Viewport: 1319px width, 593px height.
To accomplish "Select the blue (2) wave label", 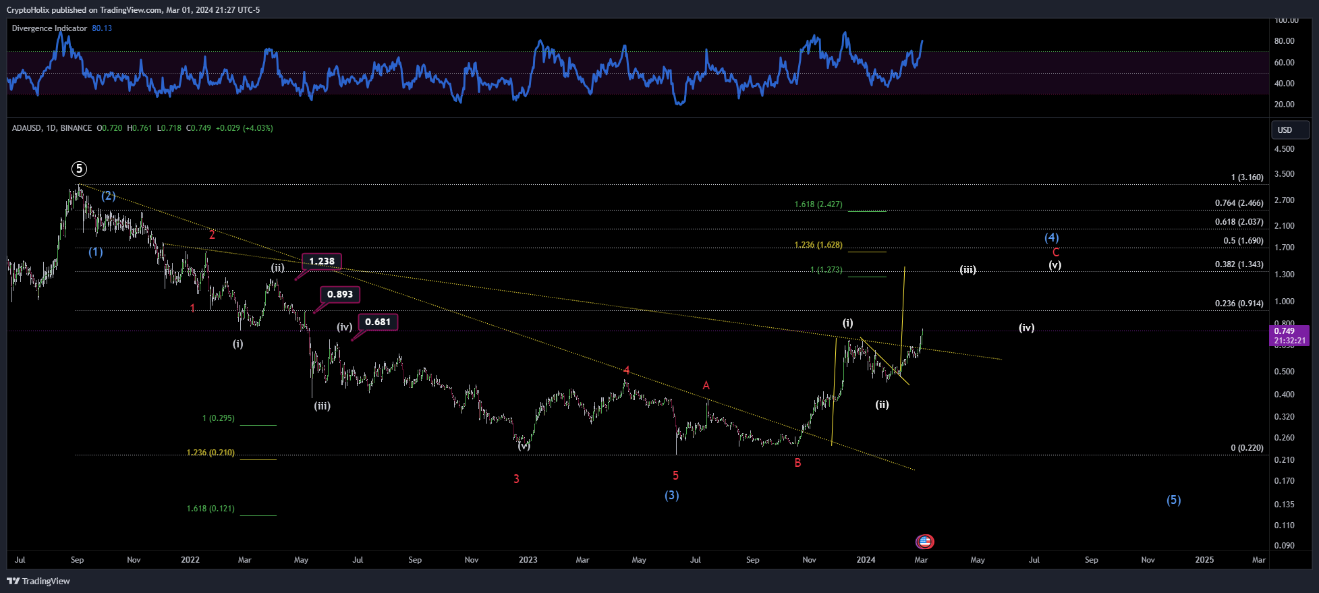I will [x=109, y=196].
